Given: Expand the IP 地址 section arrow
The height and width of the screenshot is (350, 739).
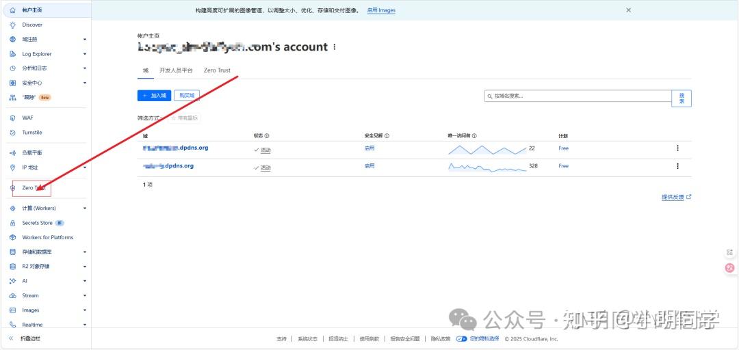Looking at the screenshot, I should (85, 167).
